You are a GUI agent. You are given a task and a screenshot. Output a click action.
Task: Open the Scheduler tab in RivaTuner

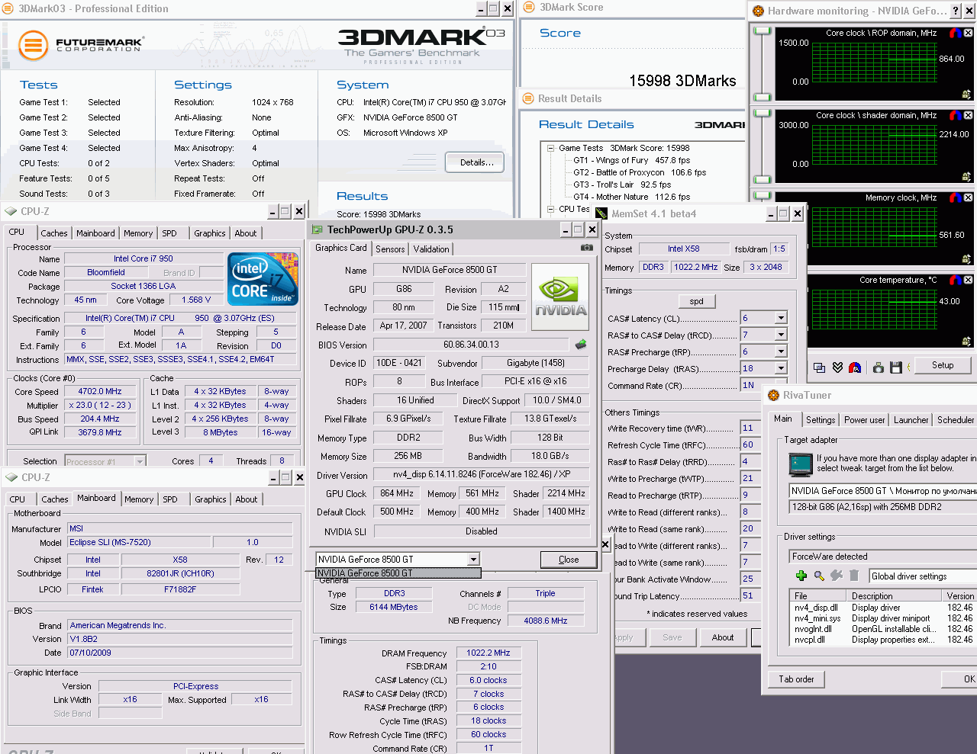(x=956, y=420)
